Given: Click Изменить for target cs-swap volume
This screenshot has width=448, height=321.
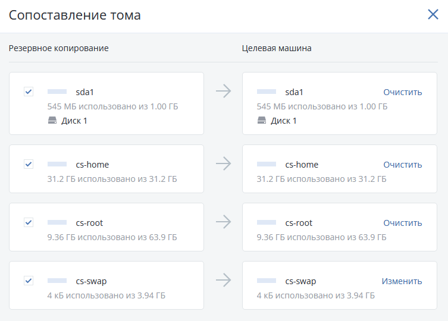Looking at the screenshot, I should point(402,281).
